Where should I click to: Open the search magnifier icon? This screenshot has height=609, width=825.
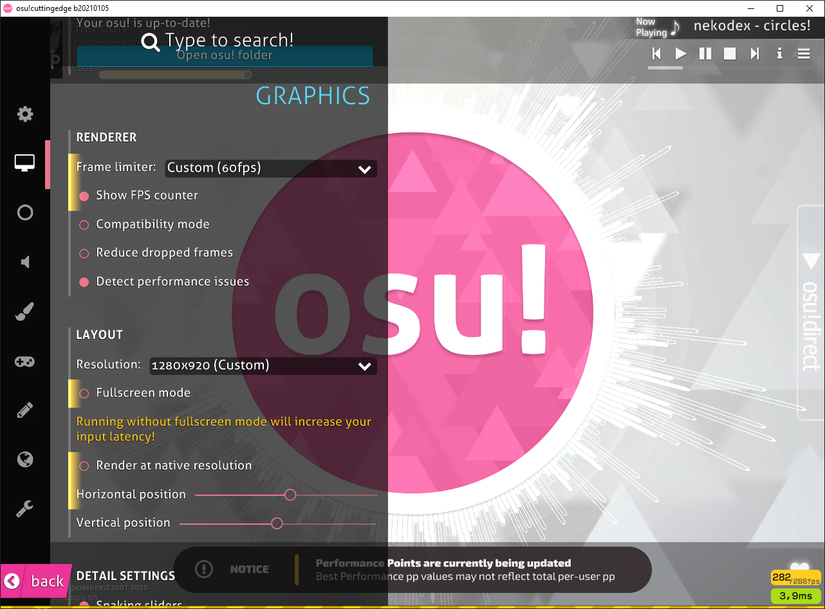150,41
